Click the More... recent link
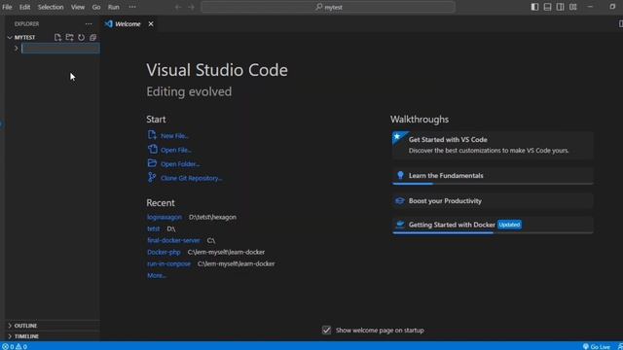 pos(157,275)
